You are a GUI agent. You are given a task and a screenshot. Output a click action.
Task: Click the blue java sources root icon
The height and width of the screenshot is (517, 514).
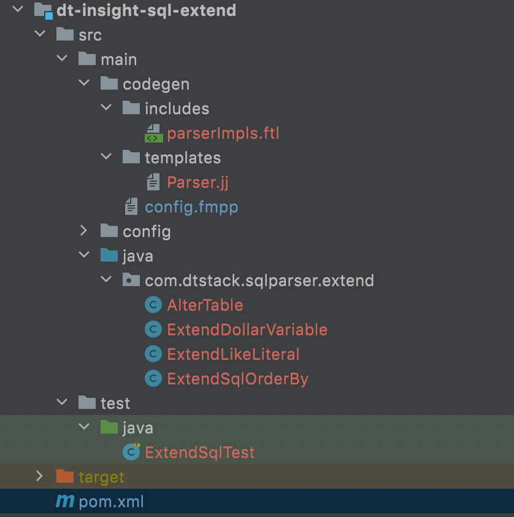tap(109, 255)
